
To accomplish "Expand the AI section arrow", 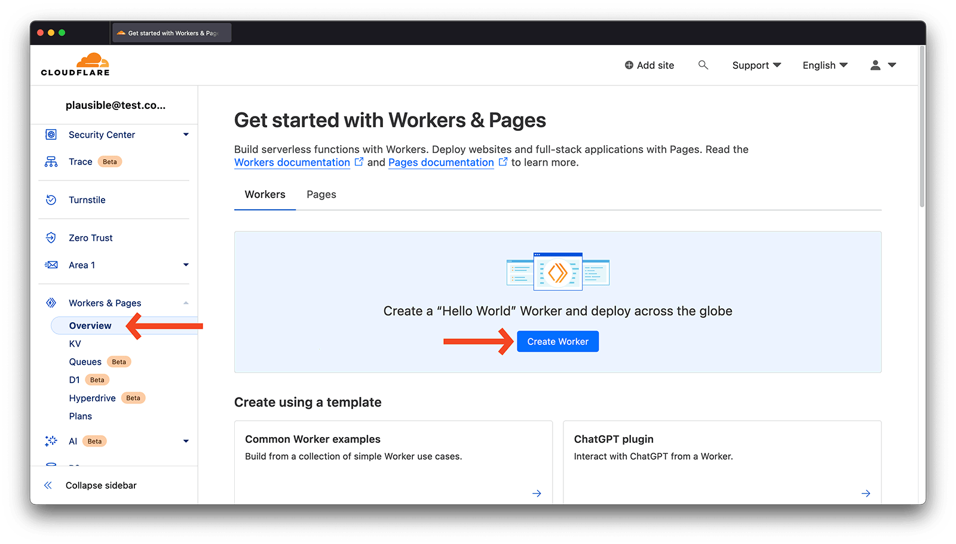I will (186, 441).
